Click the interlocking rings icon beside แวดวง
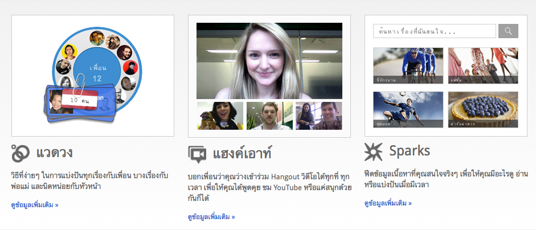The width and height of the screenshot is (536, 230). click(x=20, y=153)
